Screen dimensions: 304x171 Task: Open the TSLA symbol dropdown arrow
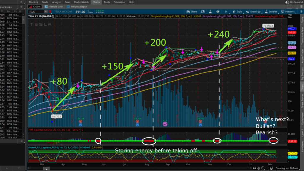[x=46, y=12]
